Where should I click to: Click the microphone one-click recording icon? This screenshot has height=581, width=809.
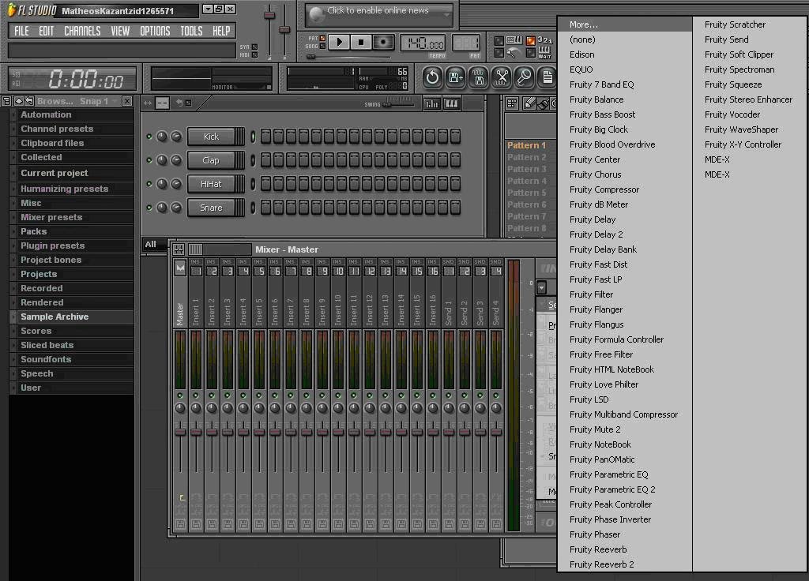coord(525,78)
